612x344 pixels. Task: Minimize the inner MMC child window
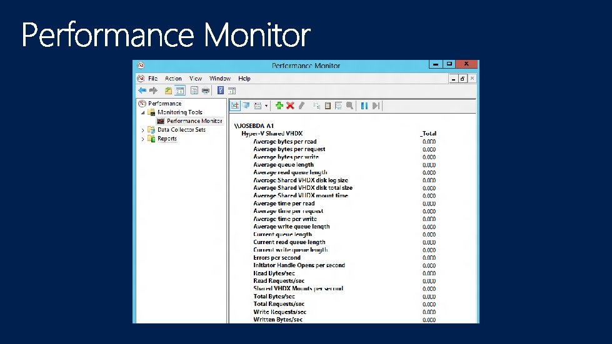pos(454,79)
